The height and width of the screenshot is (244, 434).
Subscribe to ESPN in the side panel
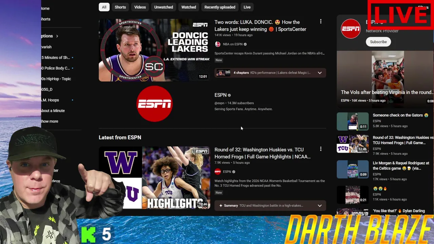pos(378,42)
